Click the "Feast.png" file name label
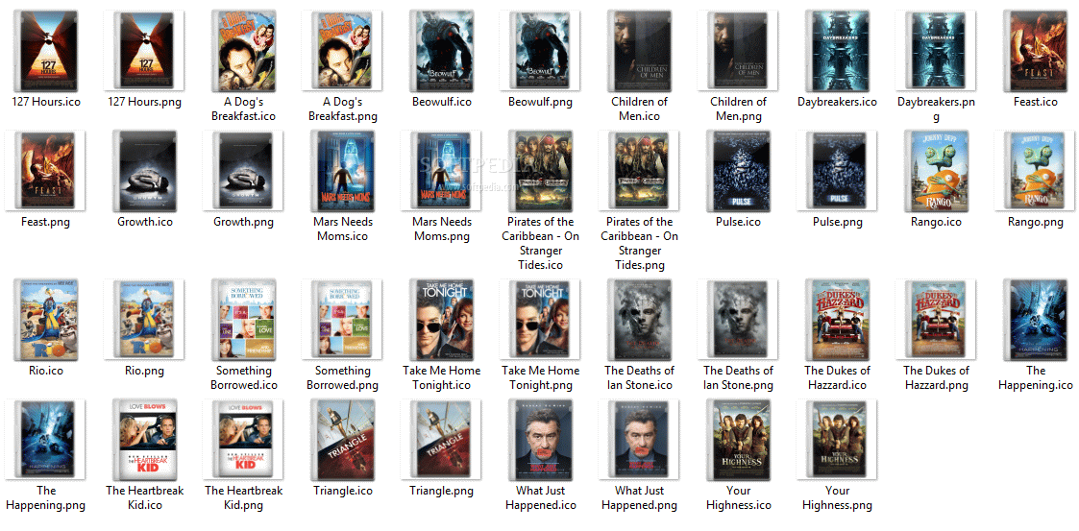This screenshot has width=1079, height=531. (x=45, y=222)
